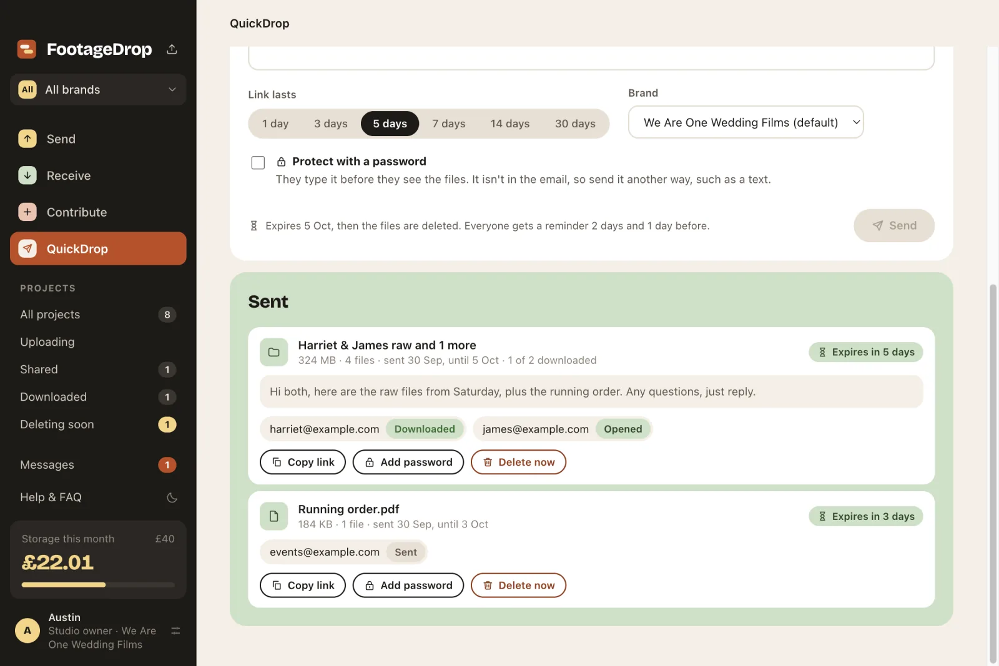
Task: Select QuickDrop in the sidebar
Action: 98,248
